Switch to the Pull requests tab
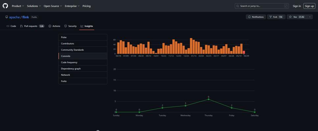The width and height of the screenshot is (318, 131). point(32,26)
